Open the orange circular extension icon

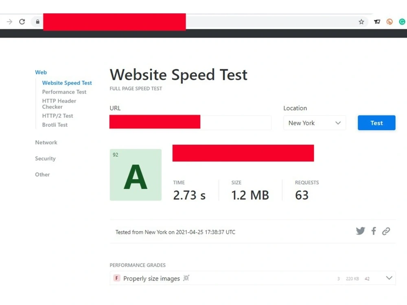click(x=389, y=22)
